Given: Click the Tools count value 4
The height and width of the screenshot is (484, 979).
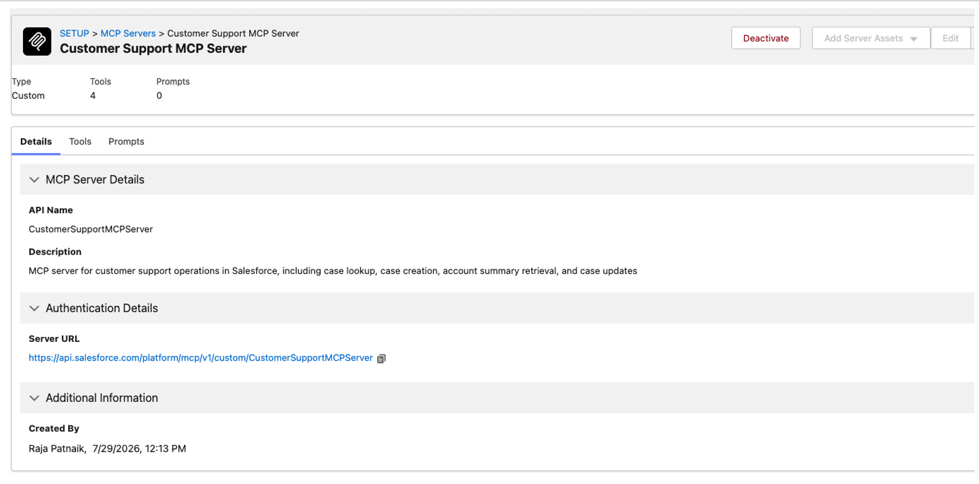Looking at the screenshot, I should (93, 96).
